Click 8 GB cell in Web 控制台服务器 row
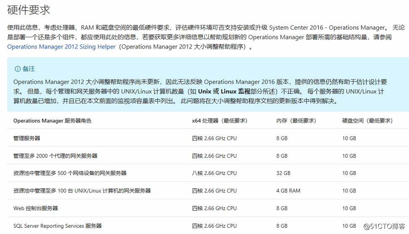 click(x=282, y=208)
